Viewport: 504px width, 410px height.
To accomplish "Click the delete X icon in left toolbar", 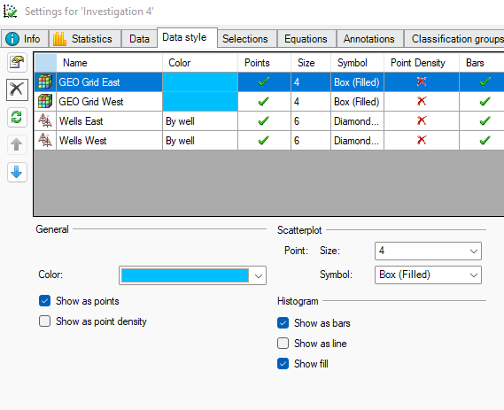I will tap(17, 89).
